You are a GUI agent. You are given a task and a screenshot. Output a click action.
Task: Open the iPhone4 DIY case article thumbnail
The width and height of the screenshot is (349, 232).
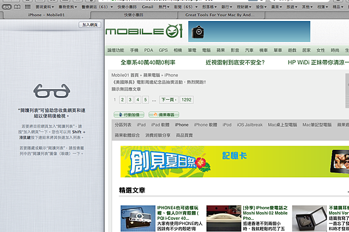point(138,219)
